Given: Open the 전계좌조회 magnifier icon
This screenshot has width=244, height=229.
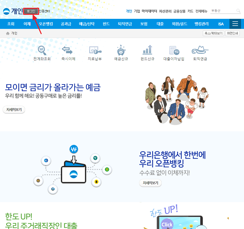Looking at the screenshot, I should (x=42, y=50).
